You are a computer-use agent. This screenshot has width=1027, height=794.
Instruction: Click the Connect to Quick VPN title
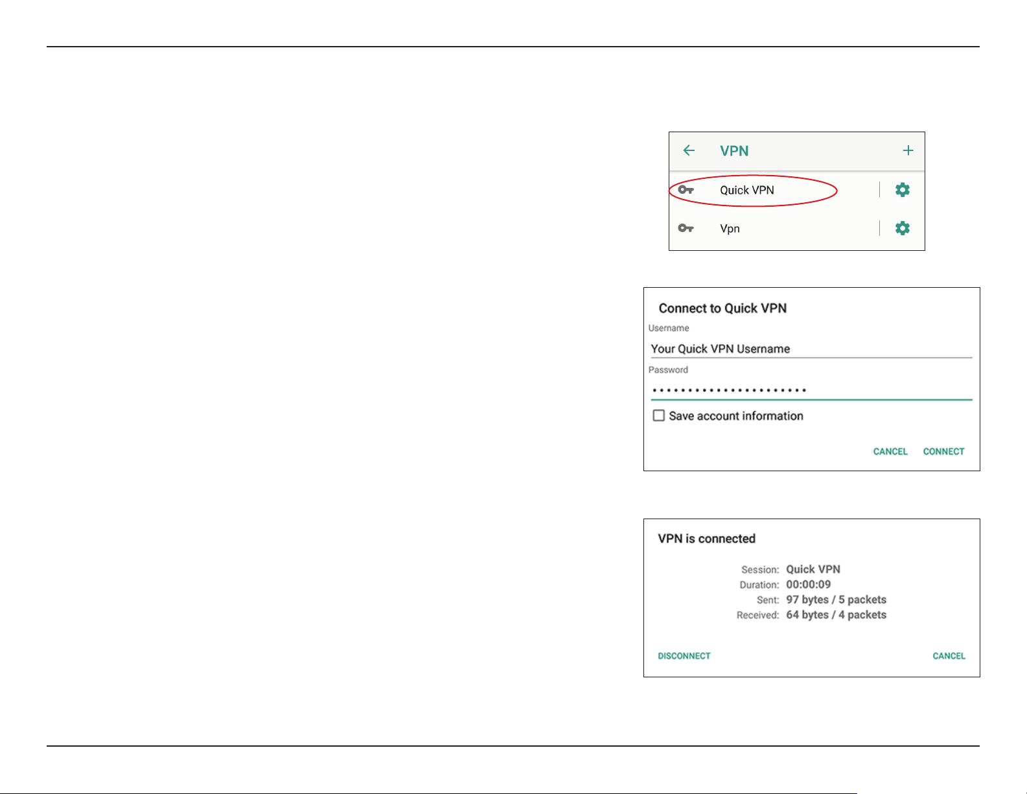pyautogui.click(x=722, y=309)
